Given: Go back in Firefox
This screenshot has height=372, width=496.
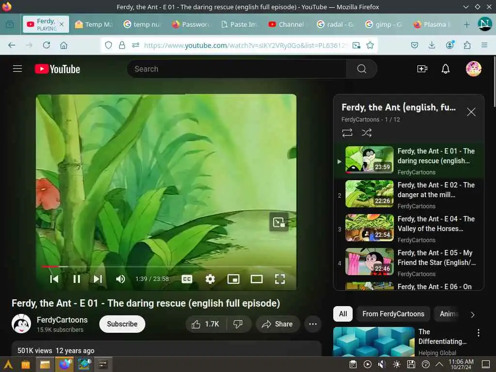Looking at the screenshot, I should [12, 45].
